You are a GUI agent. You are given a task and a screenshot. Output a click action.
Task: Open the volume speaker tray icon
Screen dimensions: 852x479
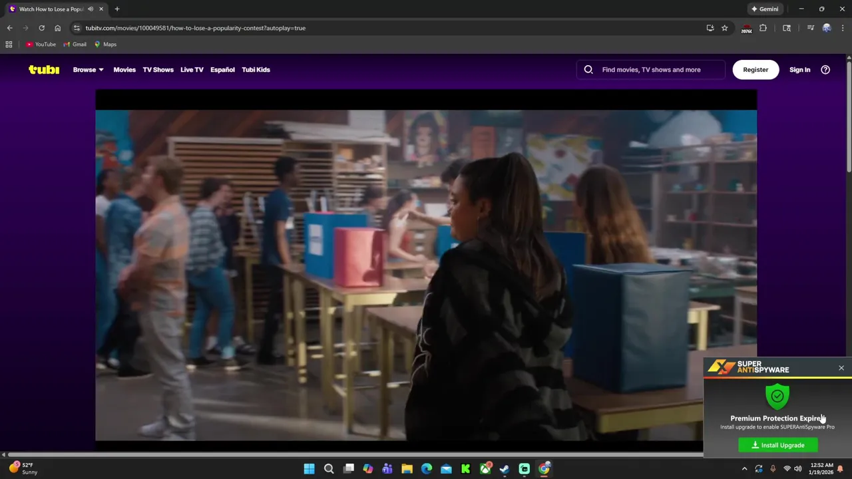click(798, 468)
